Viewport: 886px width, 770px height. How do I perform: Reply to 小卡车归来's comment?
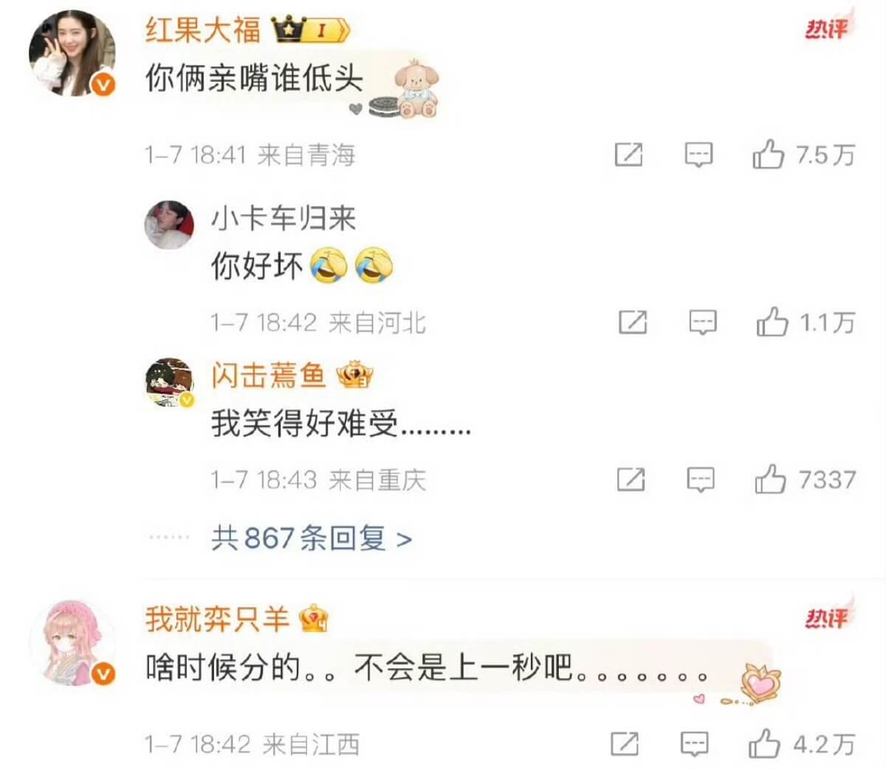[702, 322]
